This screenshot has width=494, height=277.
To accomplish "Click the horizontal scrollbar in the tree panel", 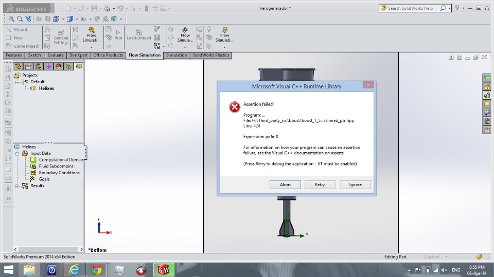I will [x=48, y=249].
